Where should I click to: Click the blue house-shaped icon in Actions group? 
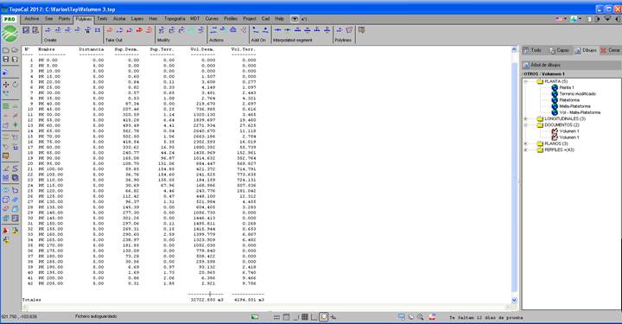coord(233,30)
